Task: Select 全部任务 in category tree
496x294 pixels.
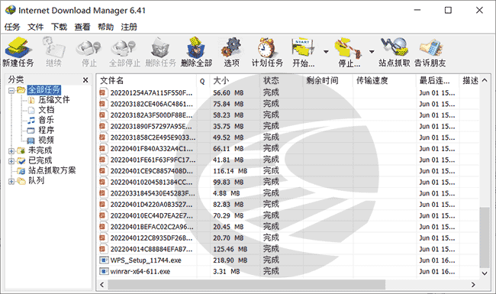Action: click(x=44, y=90)
